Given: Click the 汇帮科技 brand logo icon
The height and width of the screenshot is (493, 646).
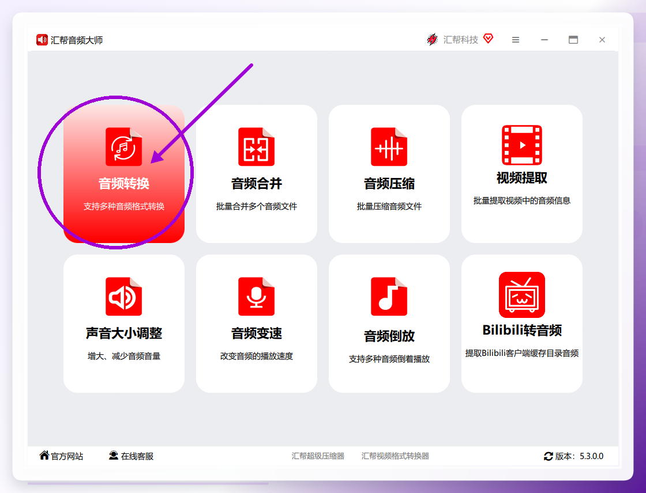Looking at the screenshot, I should point(432,40).
